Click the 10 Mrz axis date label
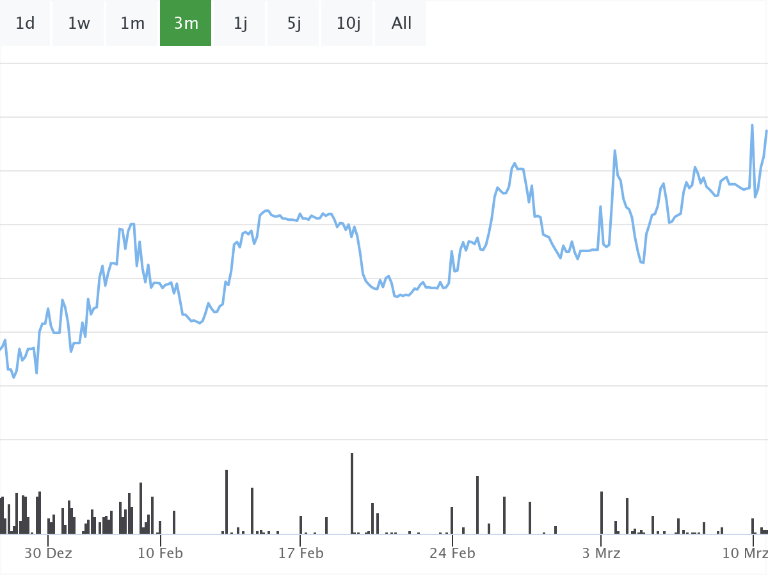768x576 pixels. 744,554
